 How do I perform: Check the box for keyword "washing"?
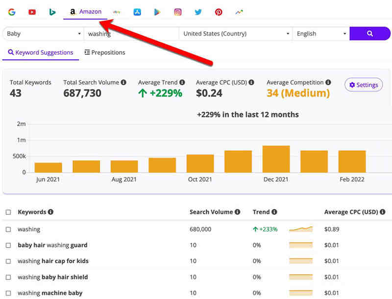(x=8, y=229)
